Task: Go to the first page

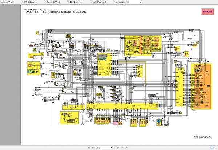Action: (89, 148)
